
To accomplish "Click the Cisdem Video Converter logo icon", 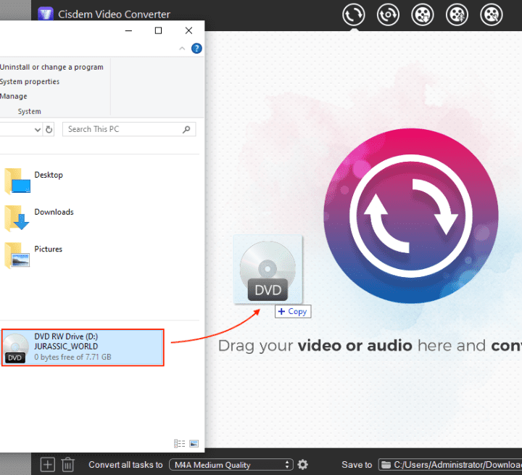I will click(x=46, y=14).
